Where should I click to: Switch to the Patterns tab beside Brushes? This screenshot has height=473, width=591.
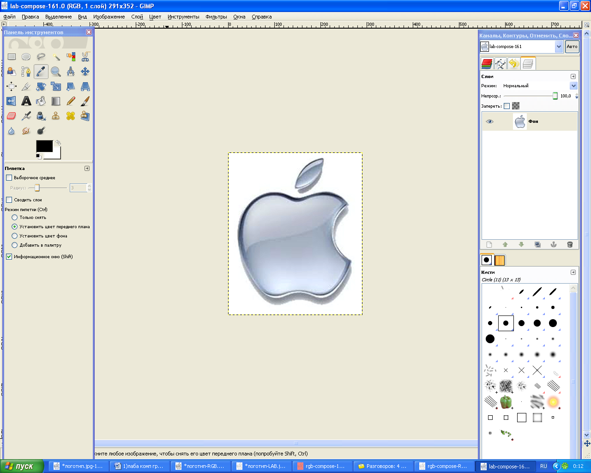500,260
